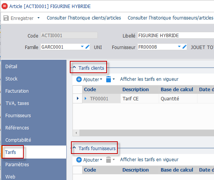Viewport: 214px width, 180px height.
Task: Click Afficher les tarifs en vigueur for clients
Action: tap(149, 79)
